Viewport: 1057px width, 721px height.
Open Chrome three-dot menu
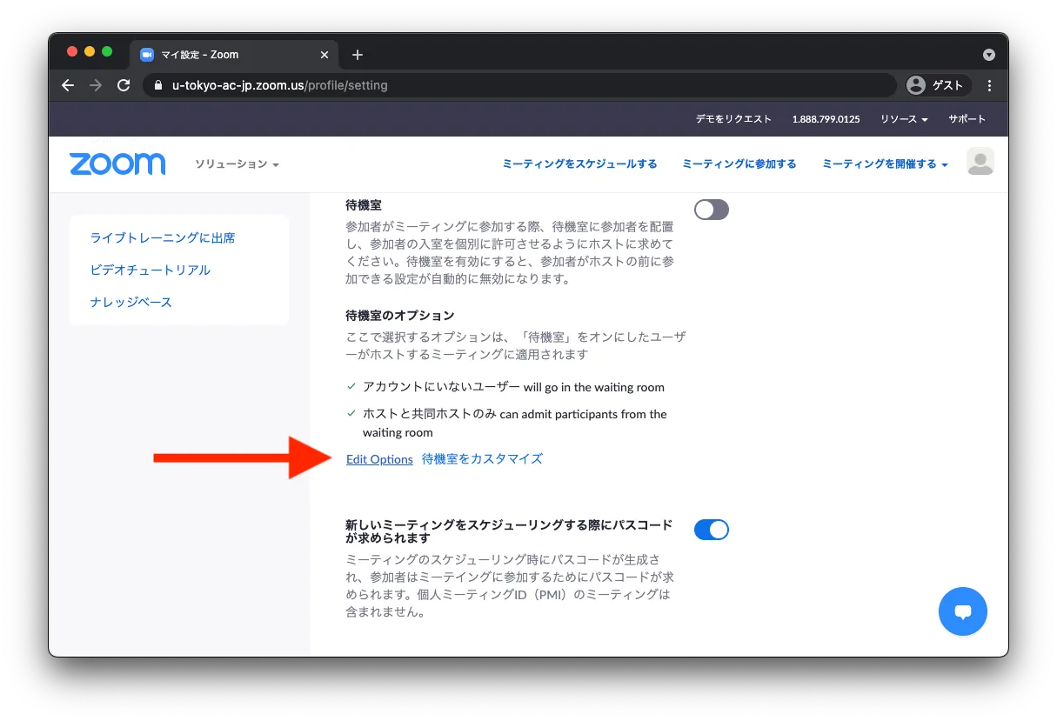tap(989, 85)
